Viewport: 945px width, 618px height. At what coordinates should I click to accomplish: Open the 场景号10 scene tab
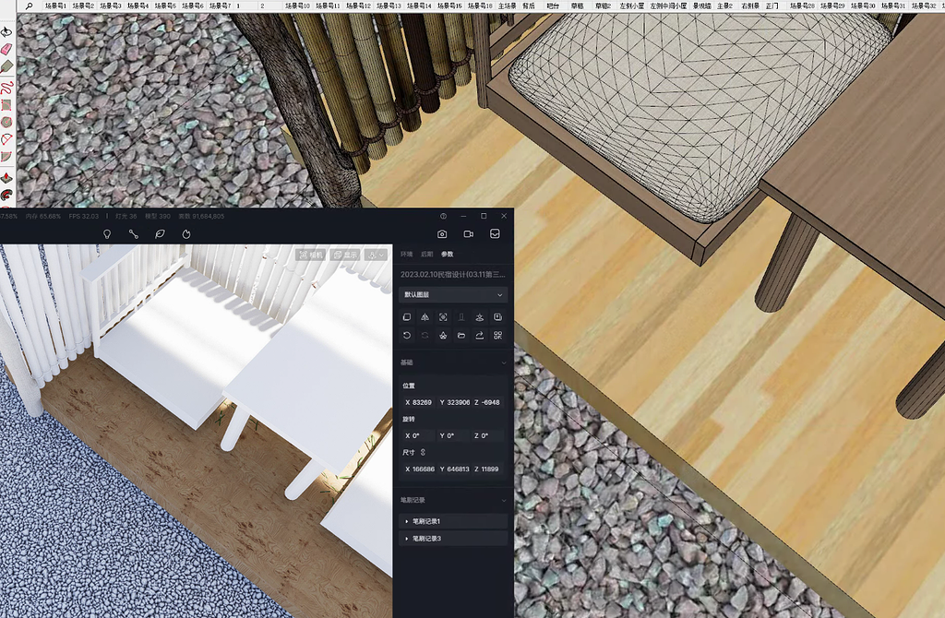[297, 6]
